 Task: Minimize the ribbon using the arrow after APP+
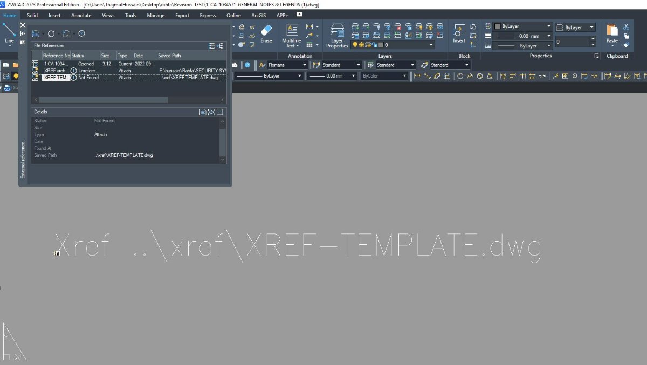[x=300, y=15]
